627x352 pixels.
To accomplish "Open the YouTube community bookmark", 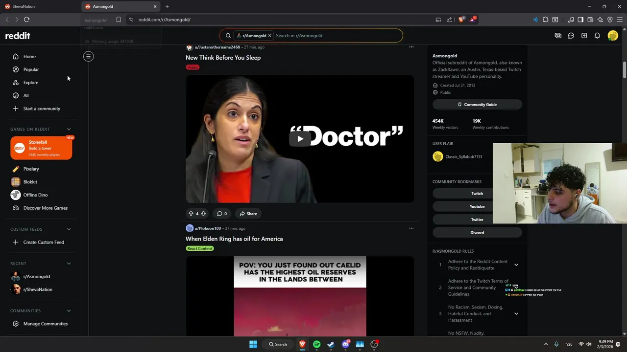I will [x=477, y=206].
